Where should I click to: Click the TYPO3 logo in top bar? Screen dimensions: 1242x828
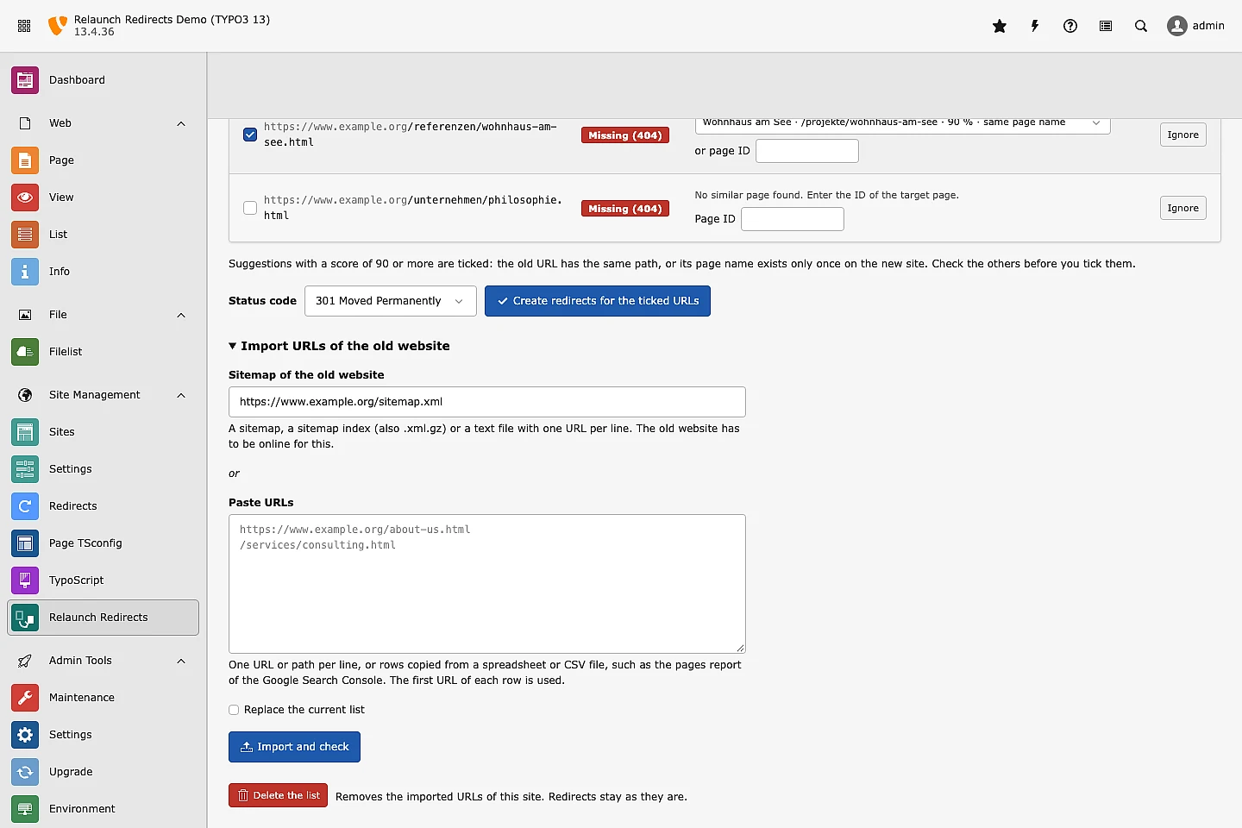[x=58, y=26]
